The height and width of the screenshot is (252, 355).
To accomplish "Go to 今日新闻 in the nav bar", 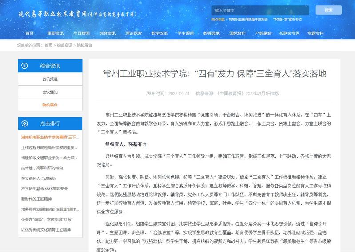I will (x=81, y=33).
